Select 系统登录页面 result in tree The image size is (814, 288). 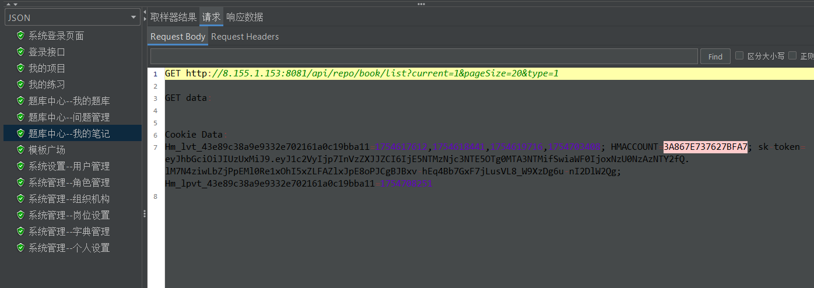pos(56,36)
